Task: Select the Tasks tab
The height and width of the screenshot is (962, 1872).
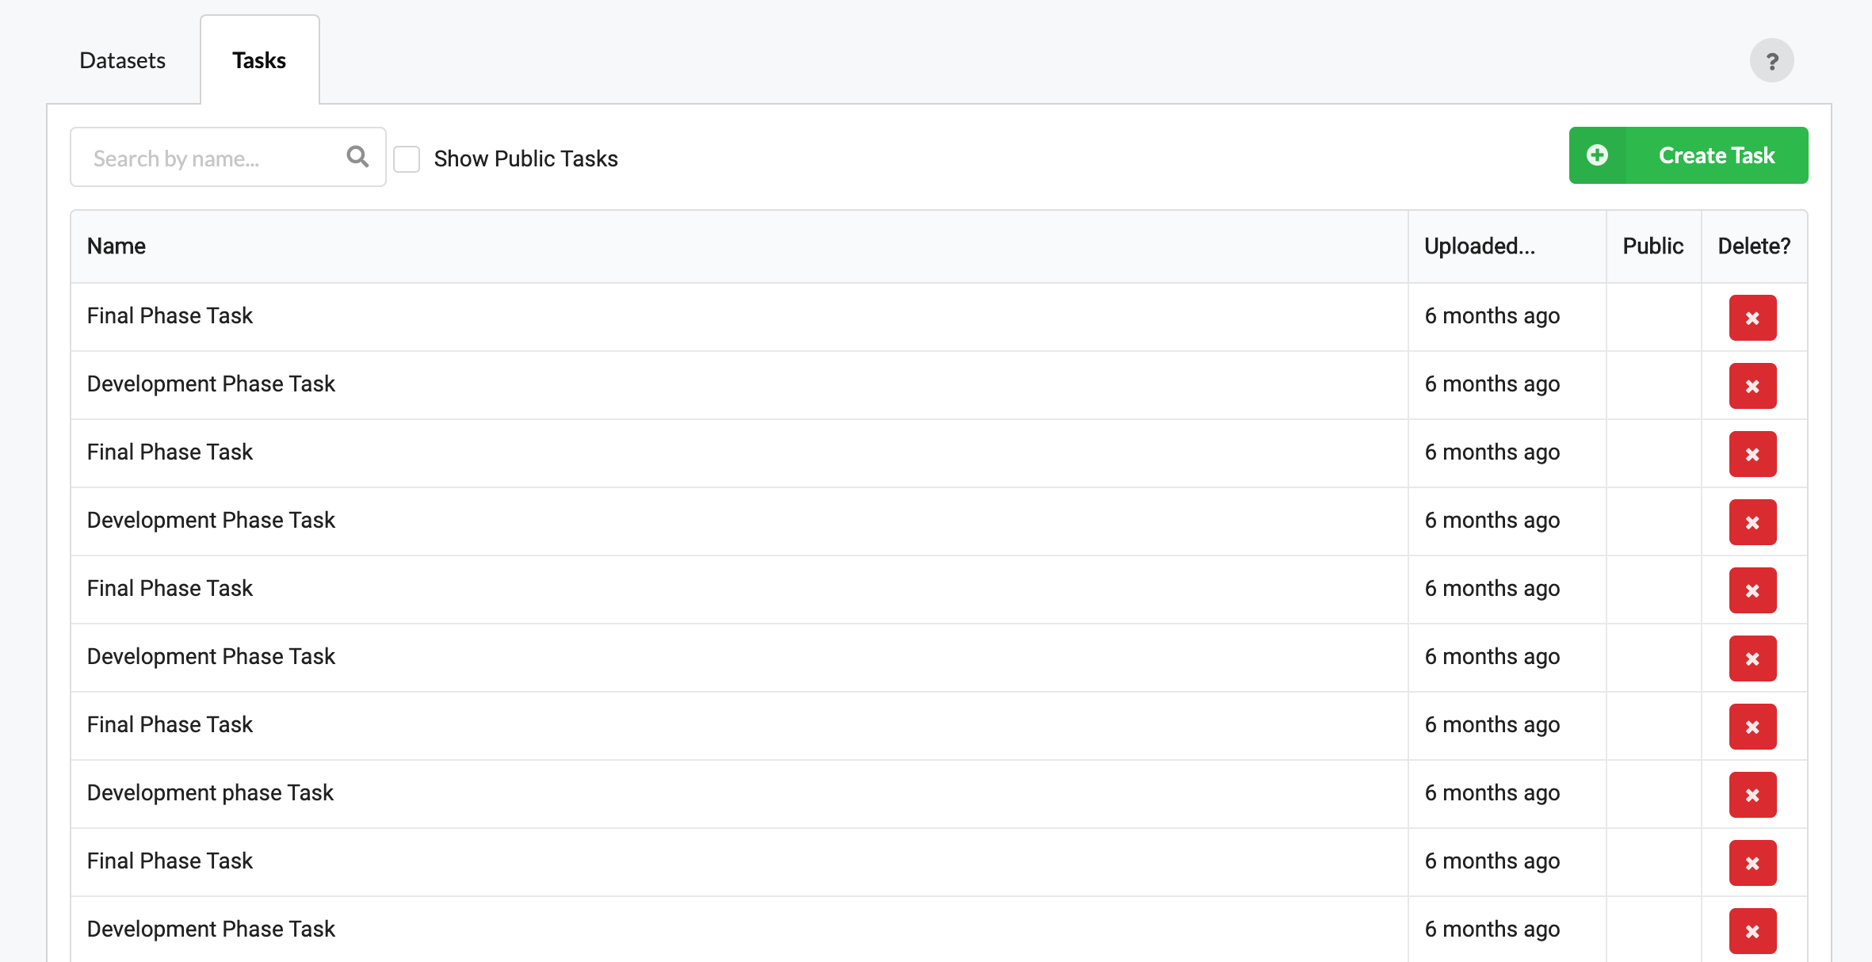Action: point(259,59)
